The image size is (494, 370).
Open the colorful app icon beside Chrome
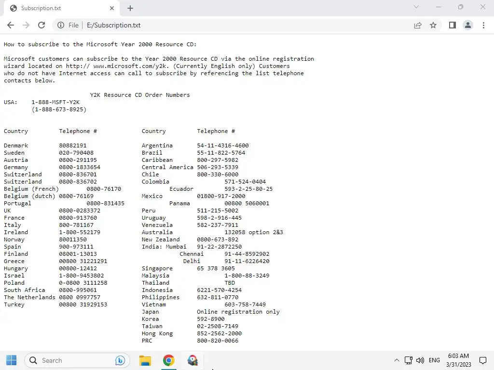coord(192,360)
